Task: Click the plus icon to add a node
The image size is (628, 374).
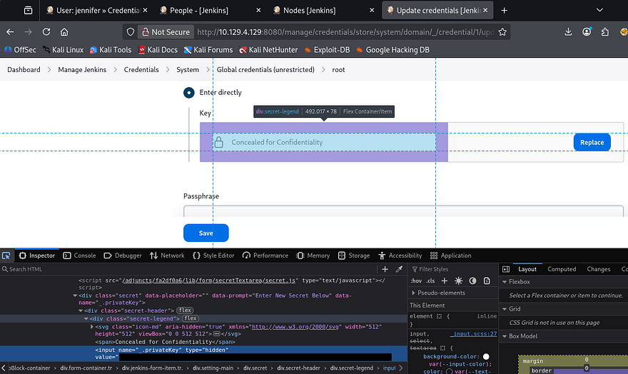Action: click(x=385, y=269)
